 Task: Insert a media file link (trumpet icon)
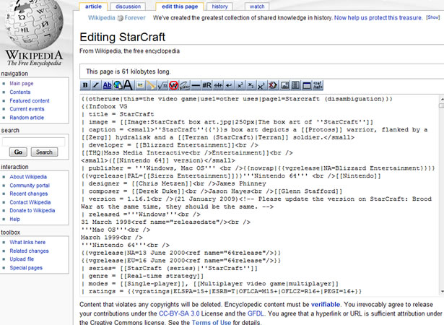pos(151,85)
